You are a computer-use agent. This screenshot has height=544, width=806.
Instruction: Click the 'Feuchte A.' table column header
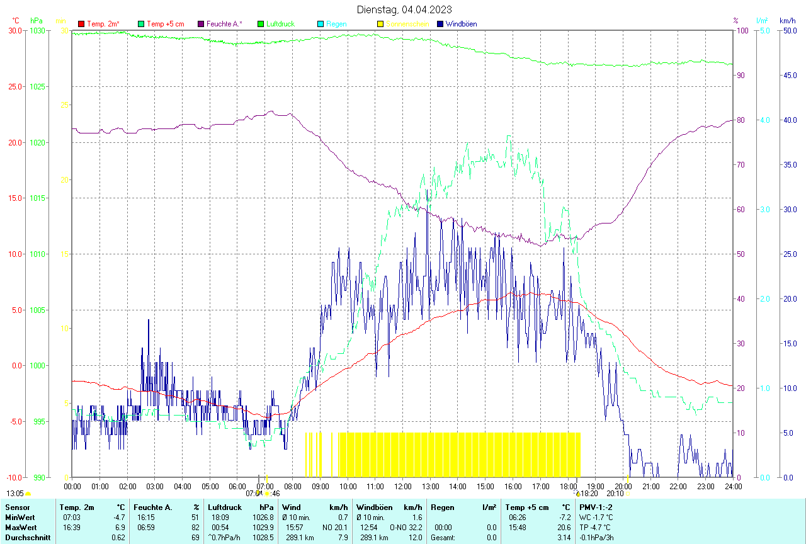coord(153,507)
